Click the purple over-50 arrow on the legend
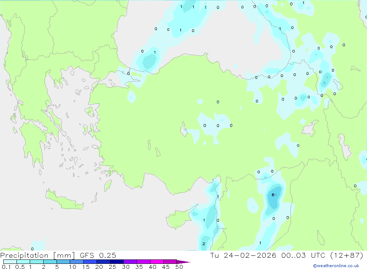Viewport: 367px width, 269px height. pyautogui.click(x=183, y=262)
